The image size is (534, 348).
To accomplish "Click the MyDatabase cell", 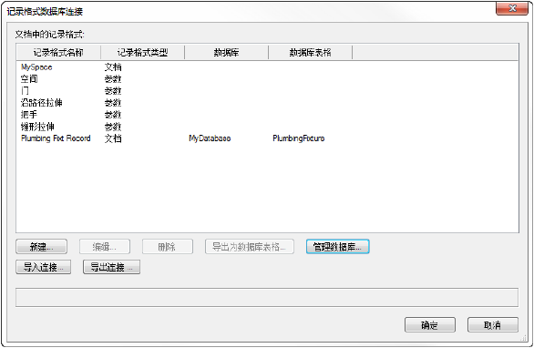I will coord(210,138).
